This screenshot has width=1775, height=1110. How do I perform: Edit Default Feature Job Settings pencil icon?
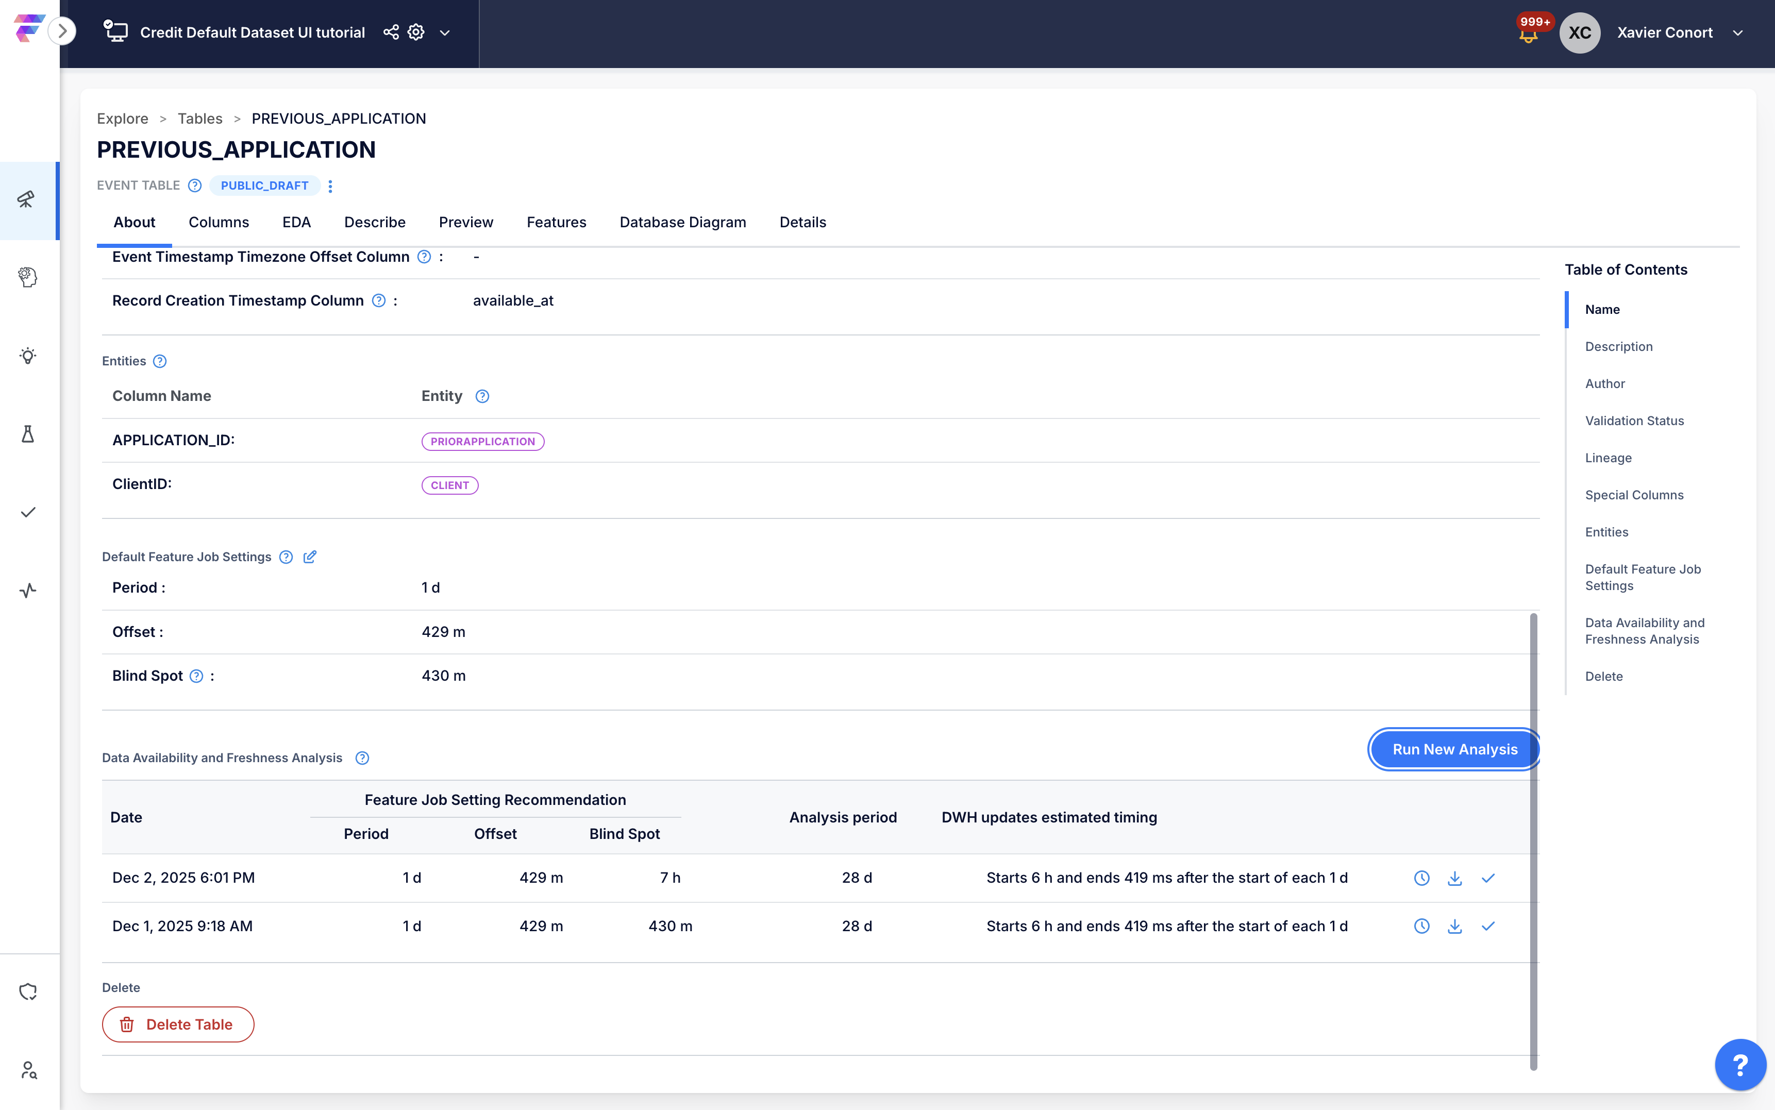coord(310,557)
